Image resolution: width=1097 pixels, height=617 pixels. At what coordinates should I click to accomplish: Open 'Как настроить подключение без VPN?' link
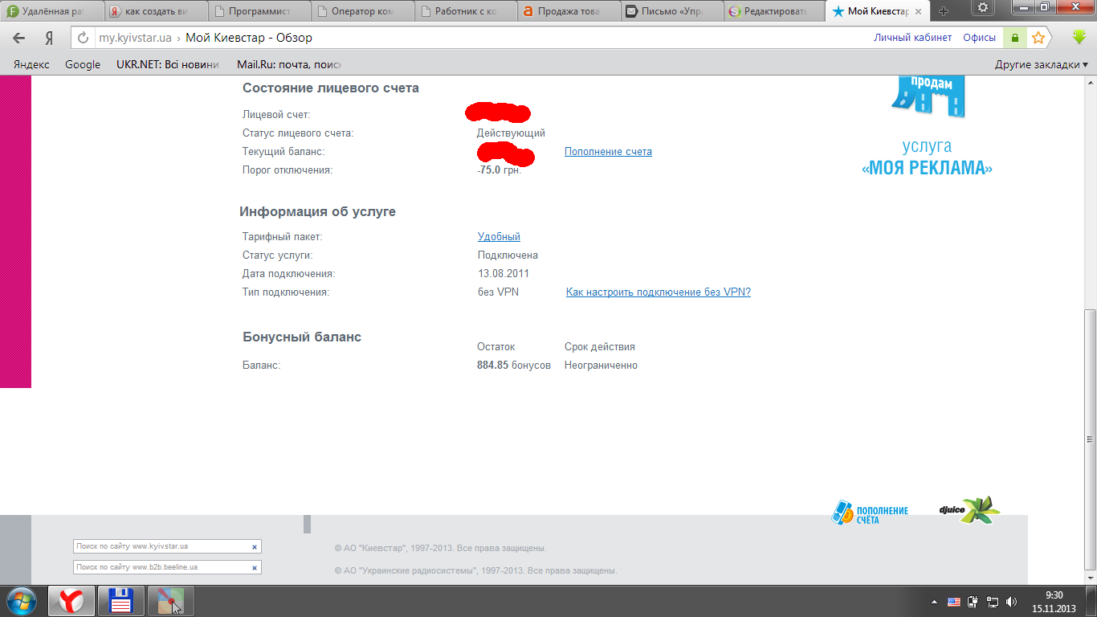click(659, 292)
